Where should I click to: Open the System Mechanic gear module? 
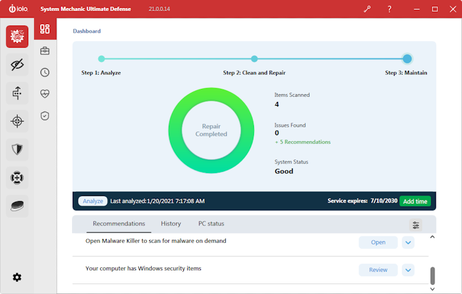pos(17,37)
